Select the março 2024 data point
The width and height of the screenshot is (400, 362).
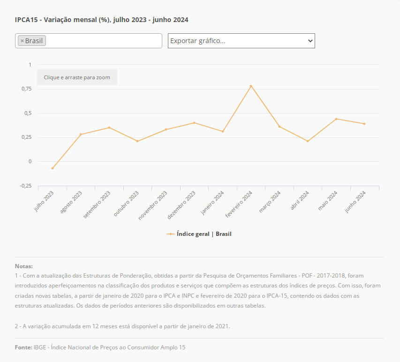[x=279, y=127]
